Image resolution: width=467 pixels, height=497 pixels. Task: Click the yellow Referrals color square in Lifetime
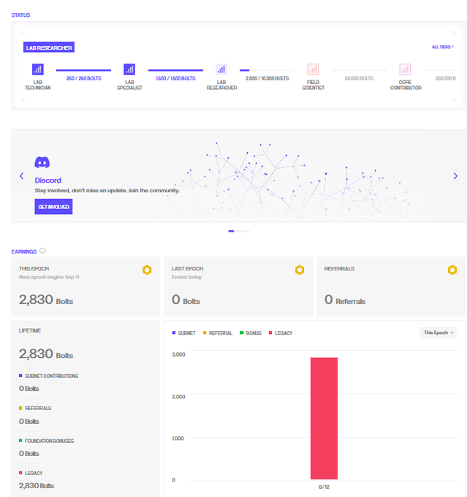(20, 408)
